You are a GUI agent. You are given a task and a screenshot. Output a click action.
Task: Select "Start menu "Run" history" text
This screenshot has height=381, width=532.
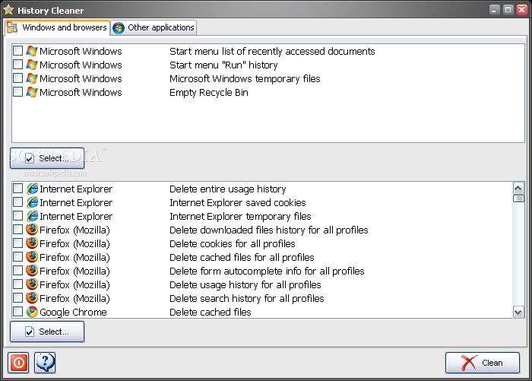tap(223, 65)
